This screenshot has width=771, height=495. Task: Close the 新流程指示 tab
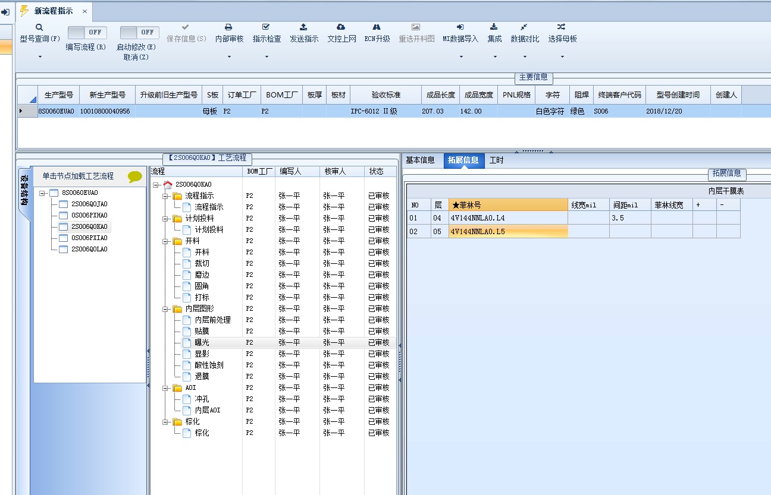[84, 11]
